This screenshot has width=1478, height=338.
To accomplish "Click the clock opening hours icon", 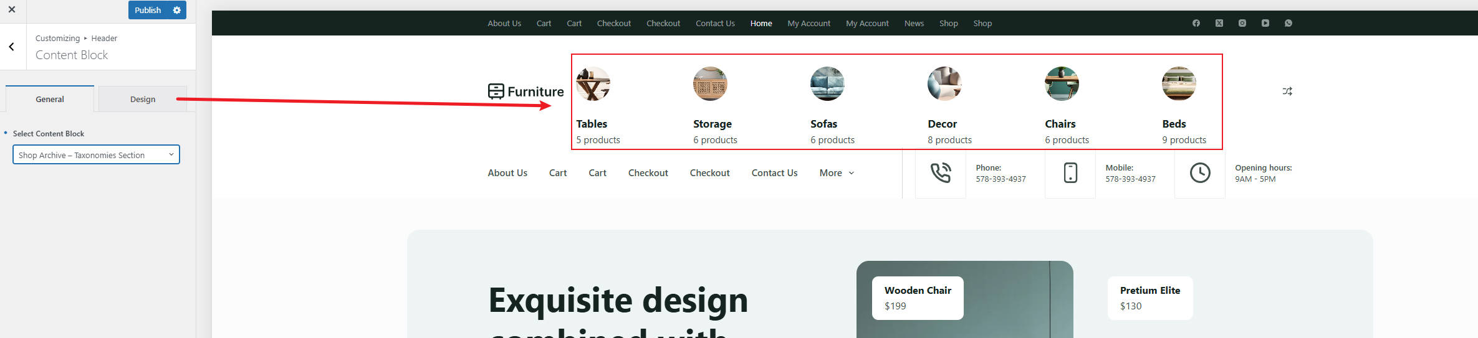I will pos(1200,172).
